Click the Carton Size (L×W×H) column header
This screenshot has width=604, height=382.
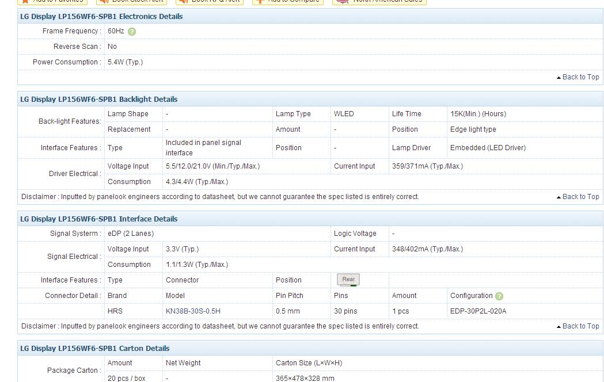pyautogui.click(x=309, y=363)
